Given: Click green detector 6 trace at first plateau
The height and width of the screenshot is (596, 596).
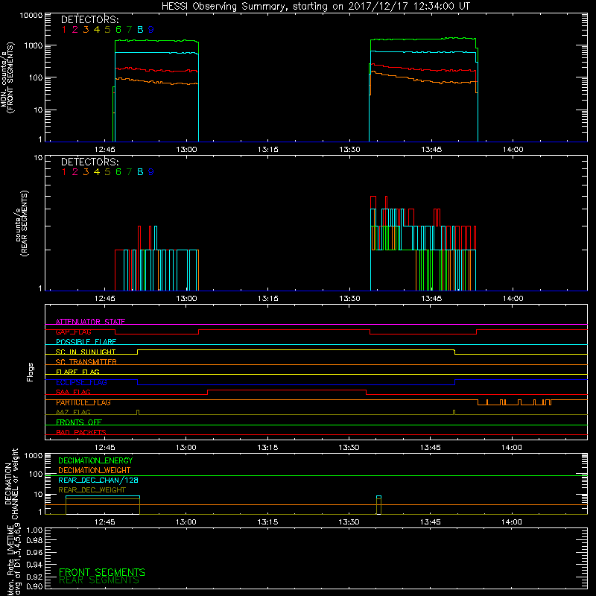Looking at the screenshot, I should (156, 40).
